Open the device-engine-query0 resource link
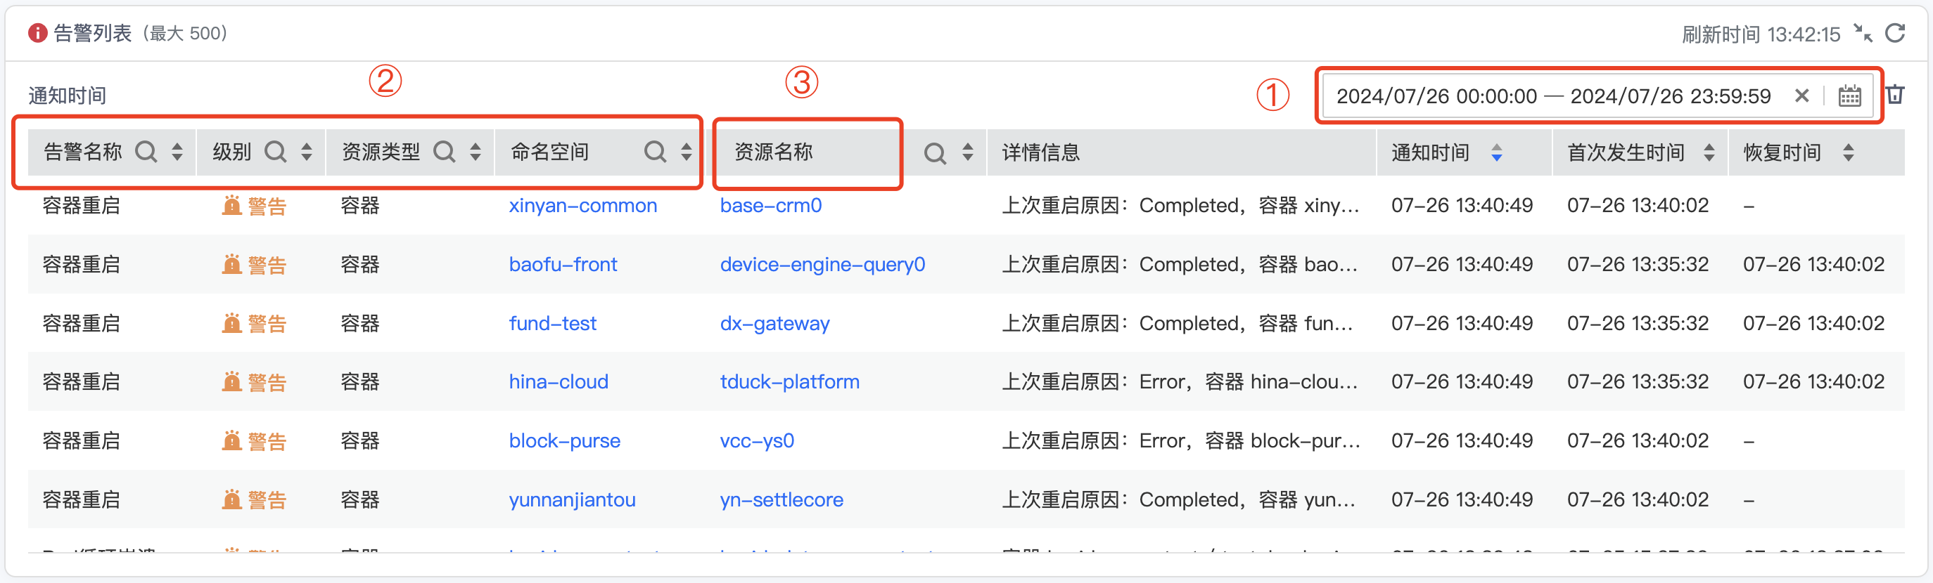 click(822, 265)
